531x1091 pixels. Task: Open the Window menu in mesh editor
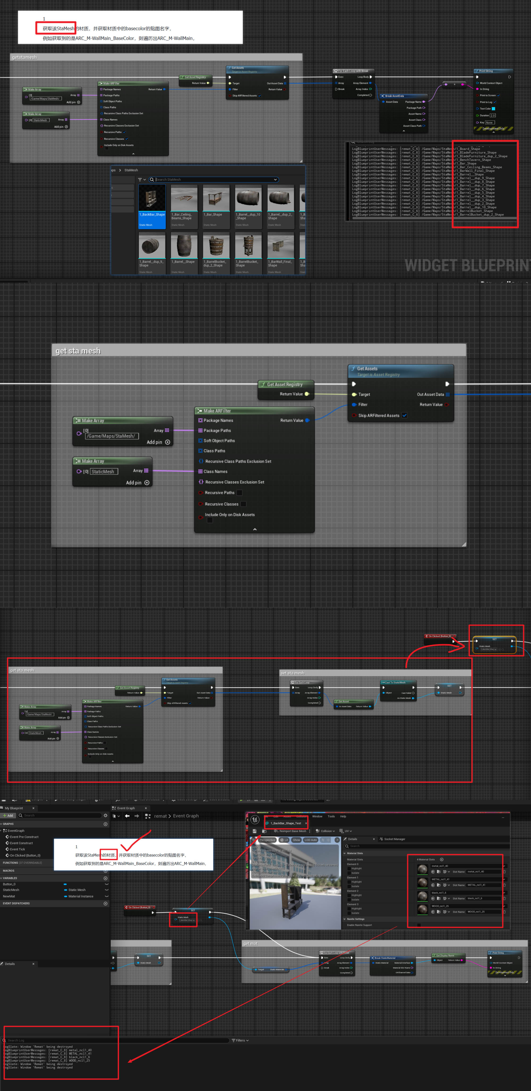317,816
